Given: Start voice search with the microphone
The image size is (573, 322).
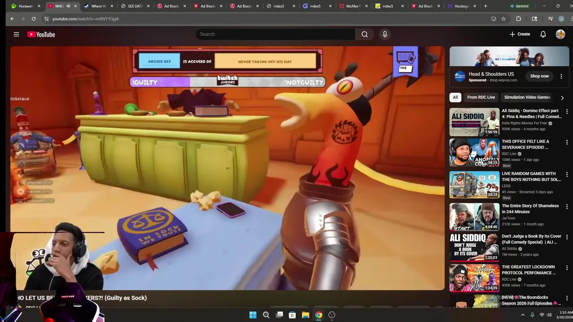Looking at the screenshot, I should point(385,34).
